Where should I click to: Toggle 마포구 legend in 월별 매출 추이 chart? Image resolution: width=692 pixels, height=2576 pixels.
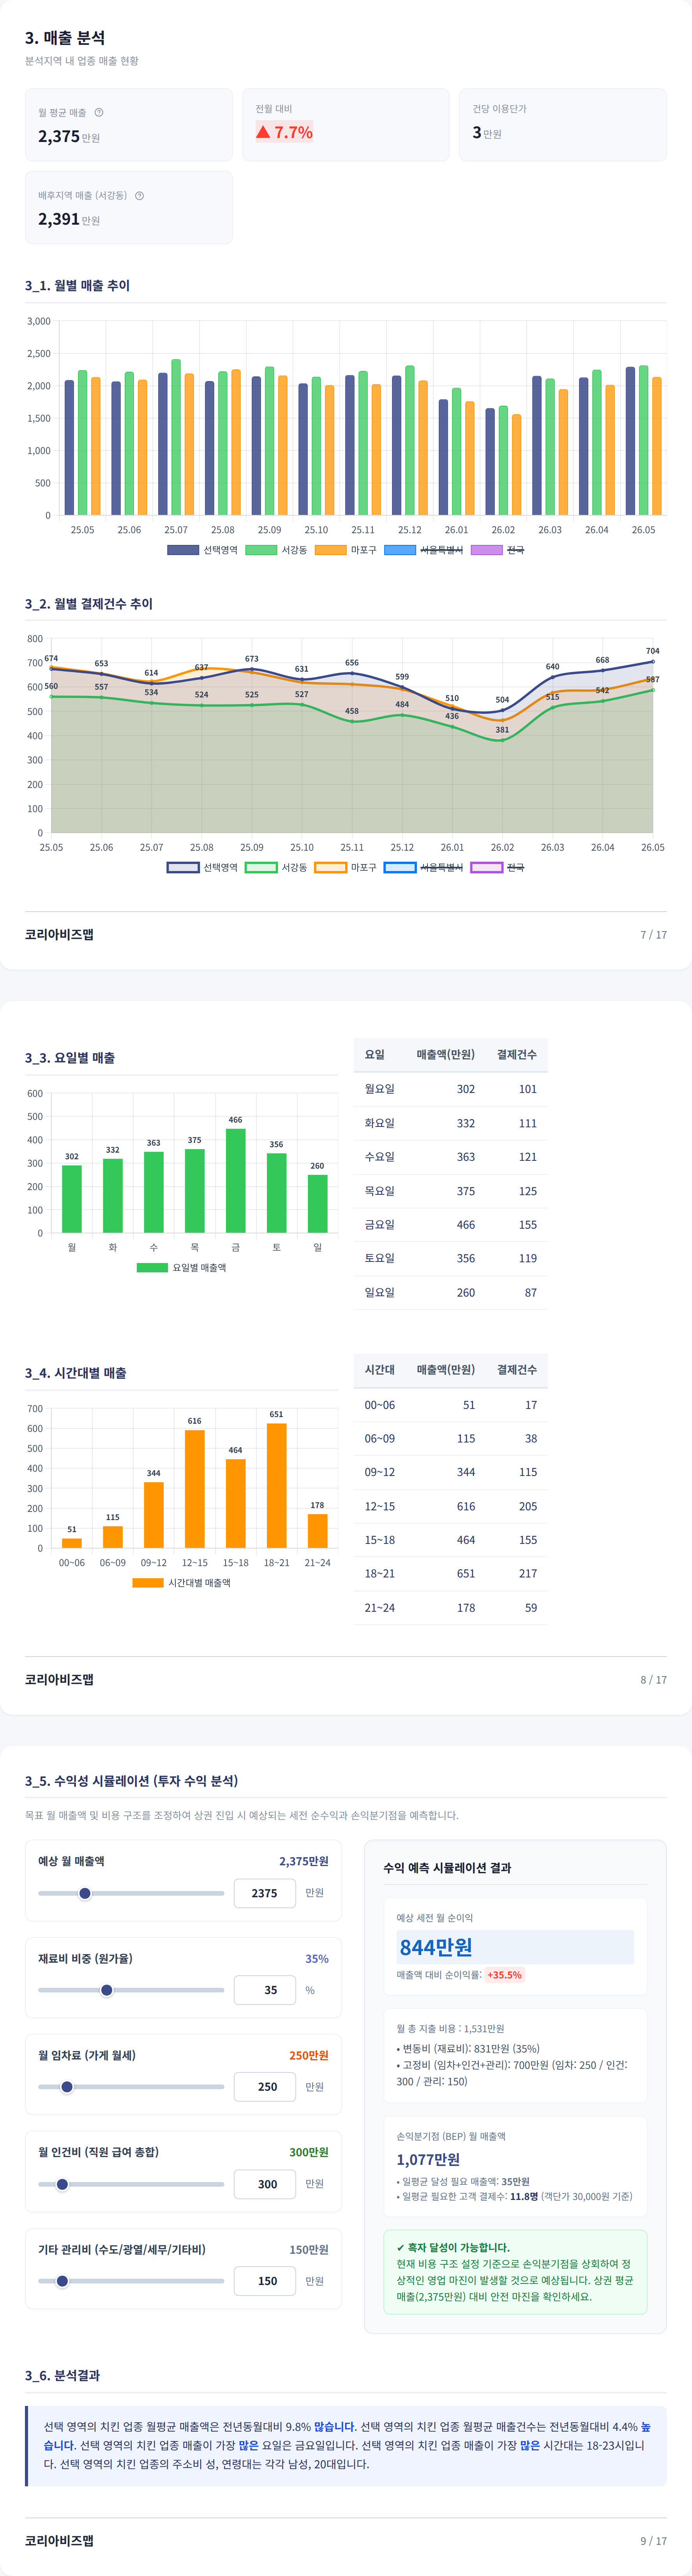[346, 550]
